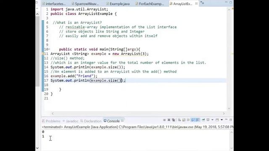Viewport: 269px width, 151px height.
Task: Maximize the Console view
Action: click(x=231, y=120)
